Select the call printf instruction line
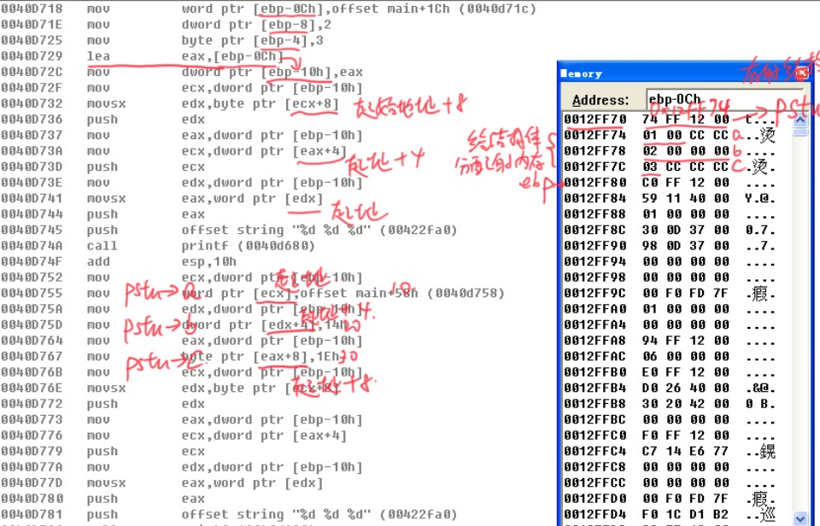 (x=214, y=246)
